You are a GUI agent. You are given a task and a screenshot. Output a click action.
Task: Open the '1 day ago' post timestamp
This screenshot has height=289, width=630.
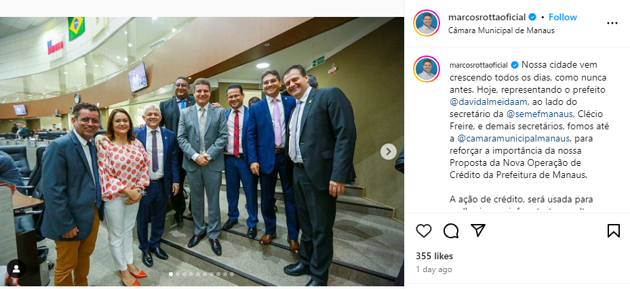pos(434,269)
